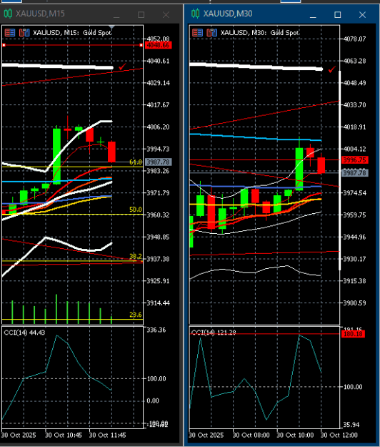Open Depth of Market icon in M15 chart

(10, 33)
